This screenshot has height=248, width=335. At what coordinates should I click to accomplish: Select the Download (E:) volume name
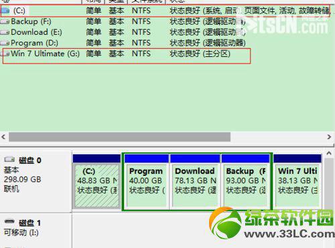click(x=36, y=32)
